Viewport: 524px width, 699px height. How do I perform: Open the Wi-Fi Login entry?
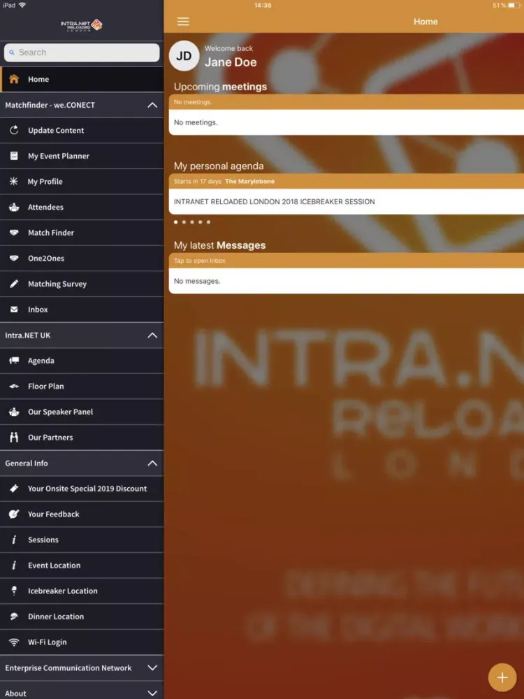[x=82, y=642]
